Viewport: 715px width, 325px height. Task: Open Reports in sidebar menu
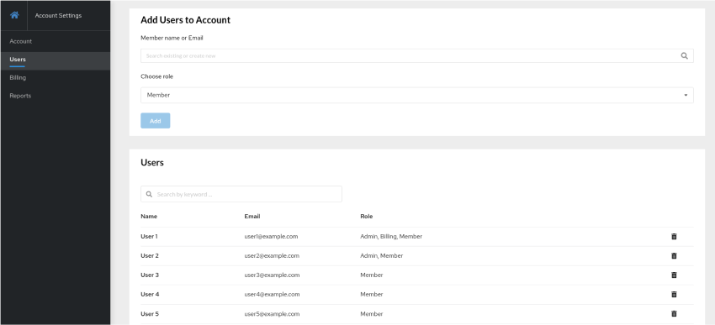[x=20, y=96]
